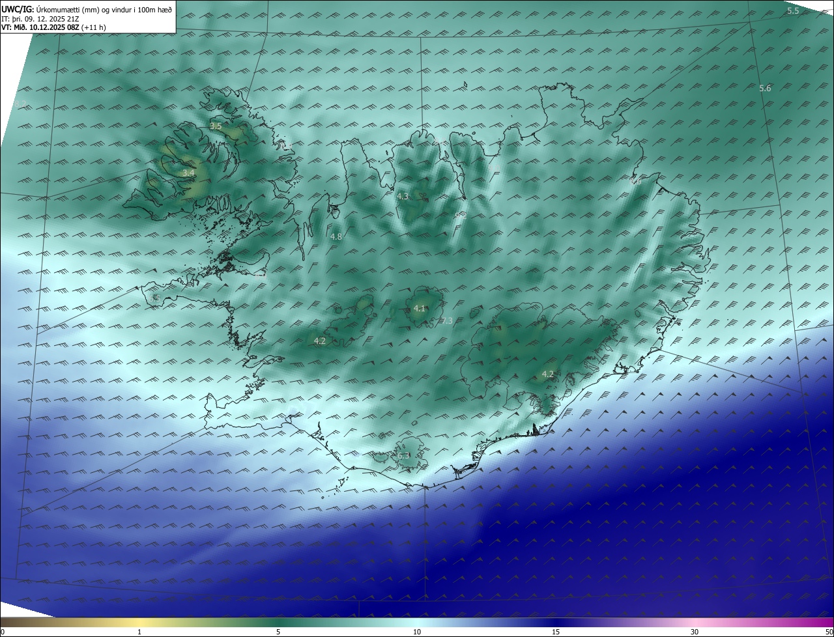Click the 6.3 value label near the south coast
This screenshot has height=637, width=834.
click(x=404, y=456)
